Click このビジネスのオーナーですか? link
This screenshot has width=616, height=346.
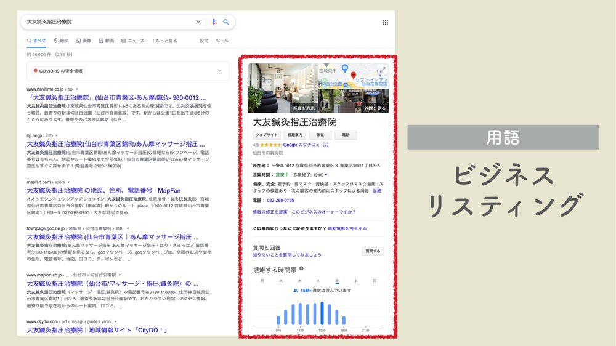point(323,212)
